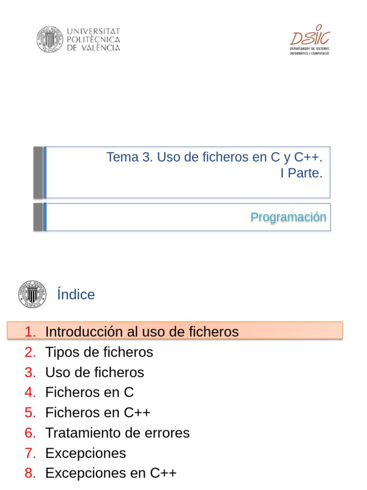Click the UPV seal beside Índice heading
This screenshot has width=367, height=490.
coord(32,294)
